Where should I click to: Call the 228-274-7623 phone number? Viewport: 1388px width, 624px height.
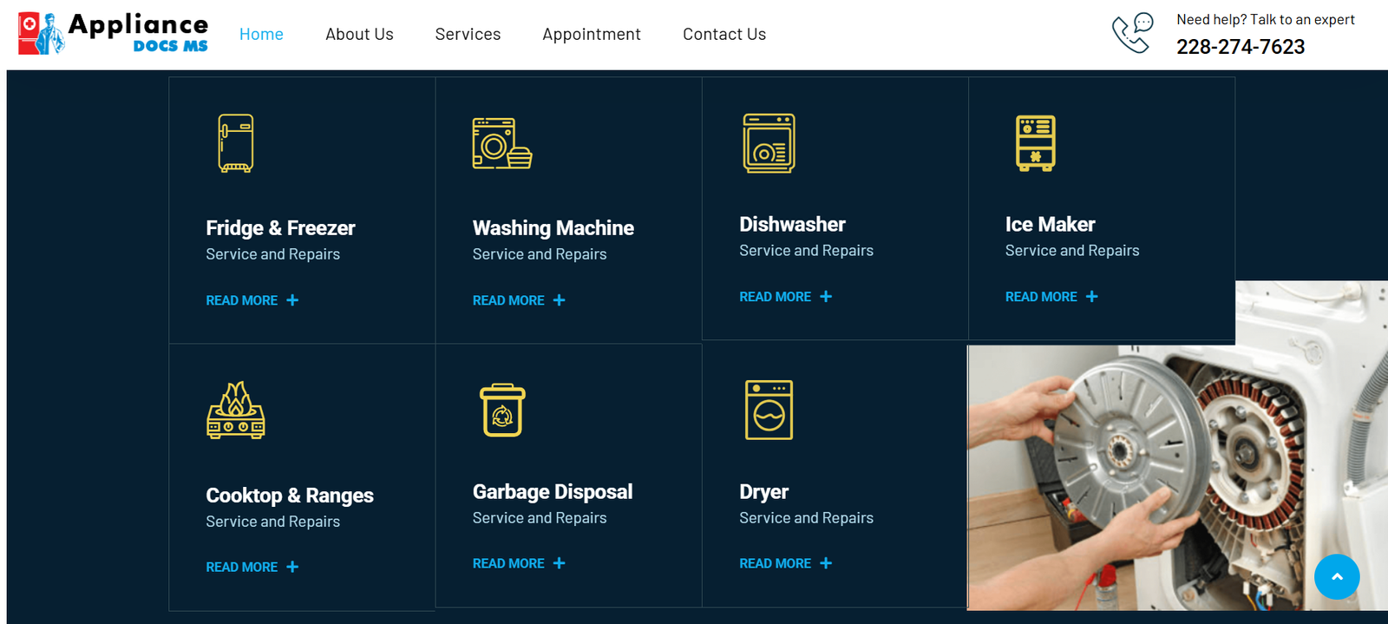1241,47
